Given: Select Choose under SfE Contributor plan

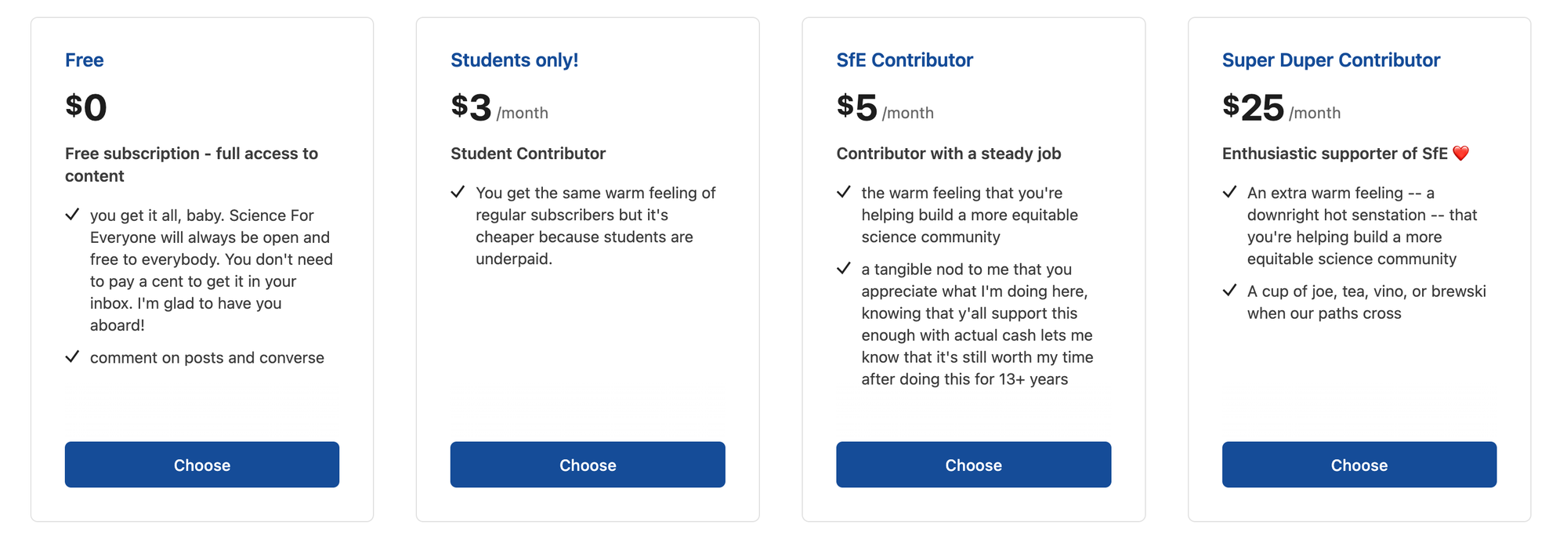Looking at the screenshot, I should coord(973,465).
